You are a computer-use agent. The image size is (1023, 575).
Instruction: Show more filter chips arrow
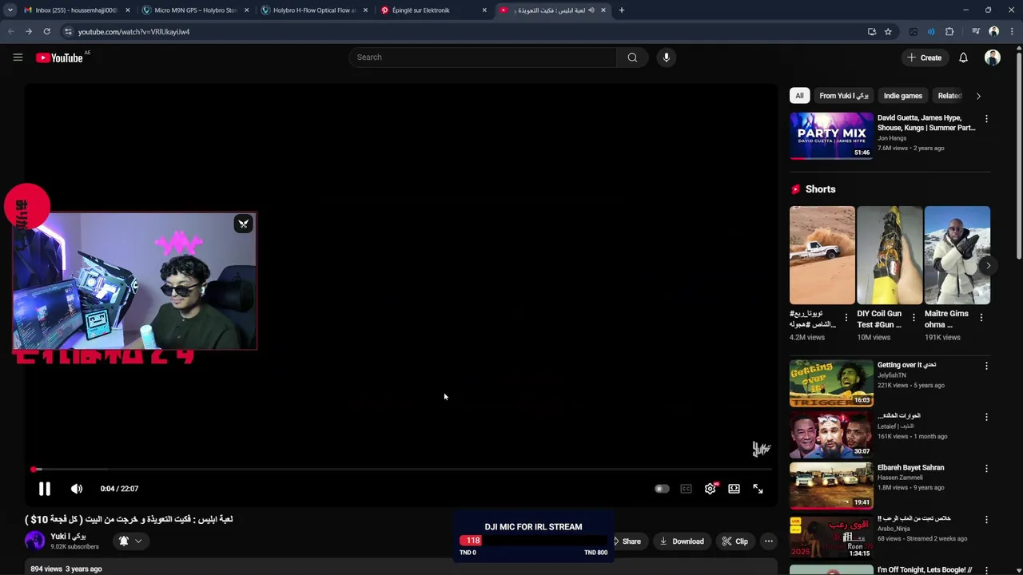978,96
